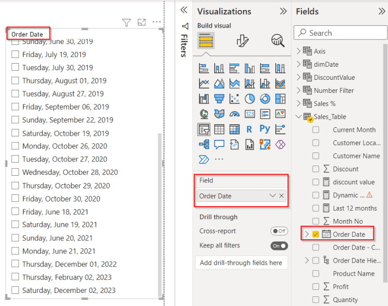
Task: Select the gauge visual
Action: tap(234, 114)
